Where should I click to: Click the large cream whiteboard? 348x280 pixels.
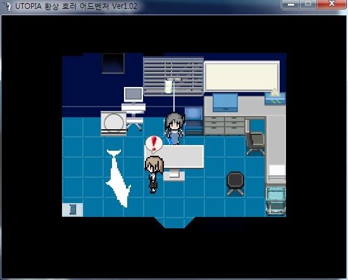coord(242,76)
